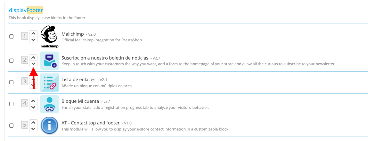Tick the Lista de enlaces checkbox
The height and width of the screenshot is (141, 368).
tap(11, 82)
